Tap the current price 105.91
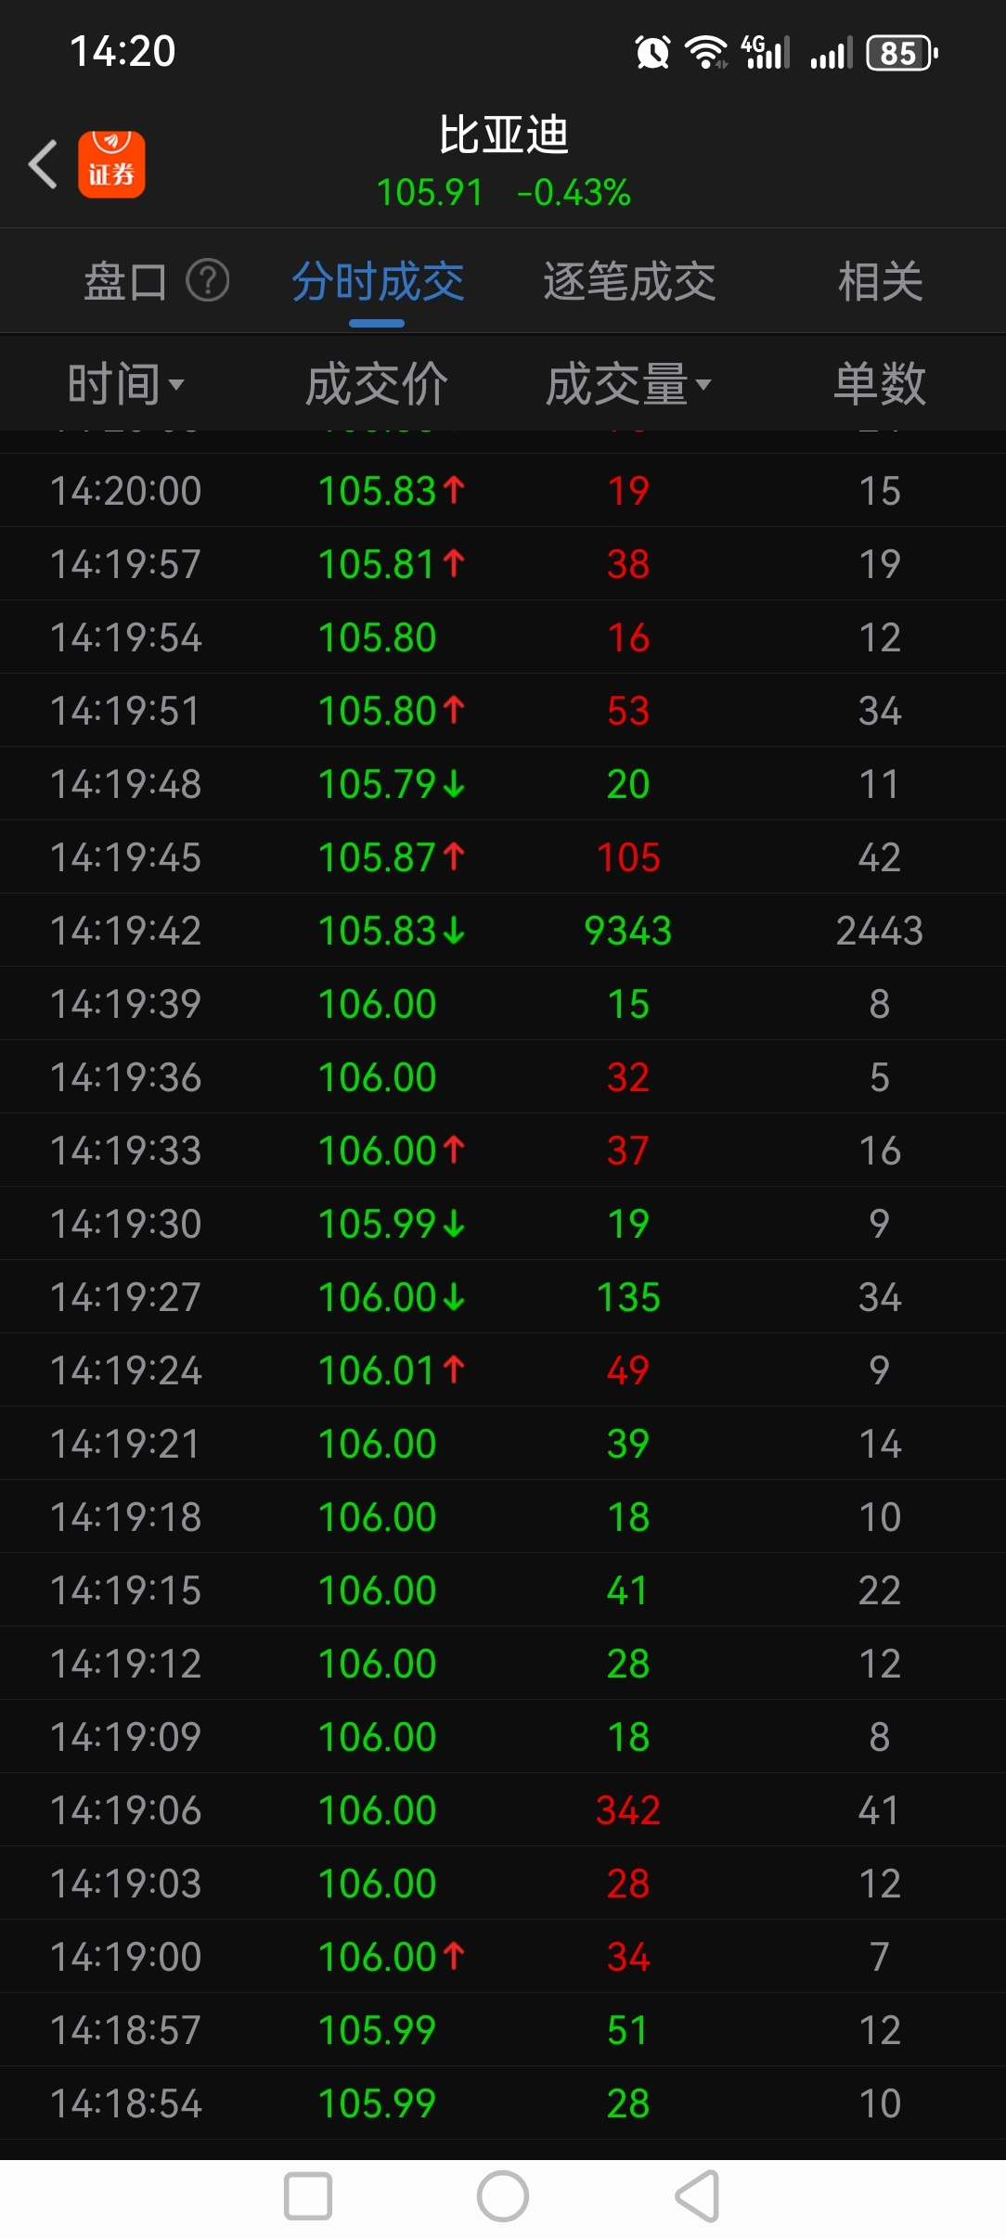1006x2238 pixels. pyautogui.click(x=430, y=193)
